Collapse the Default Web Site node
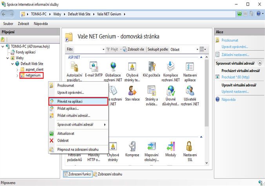Image resolution: width=265 pixels, height=186 pixels. pyautogui.click(x=13, y=64)
